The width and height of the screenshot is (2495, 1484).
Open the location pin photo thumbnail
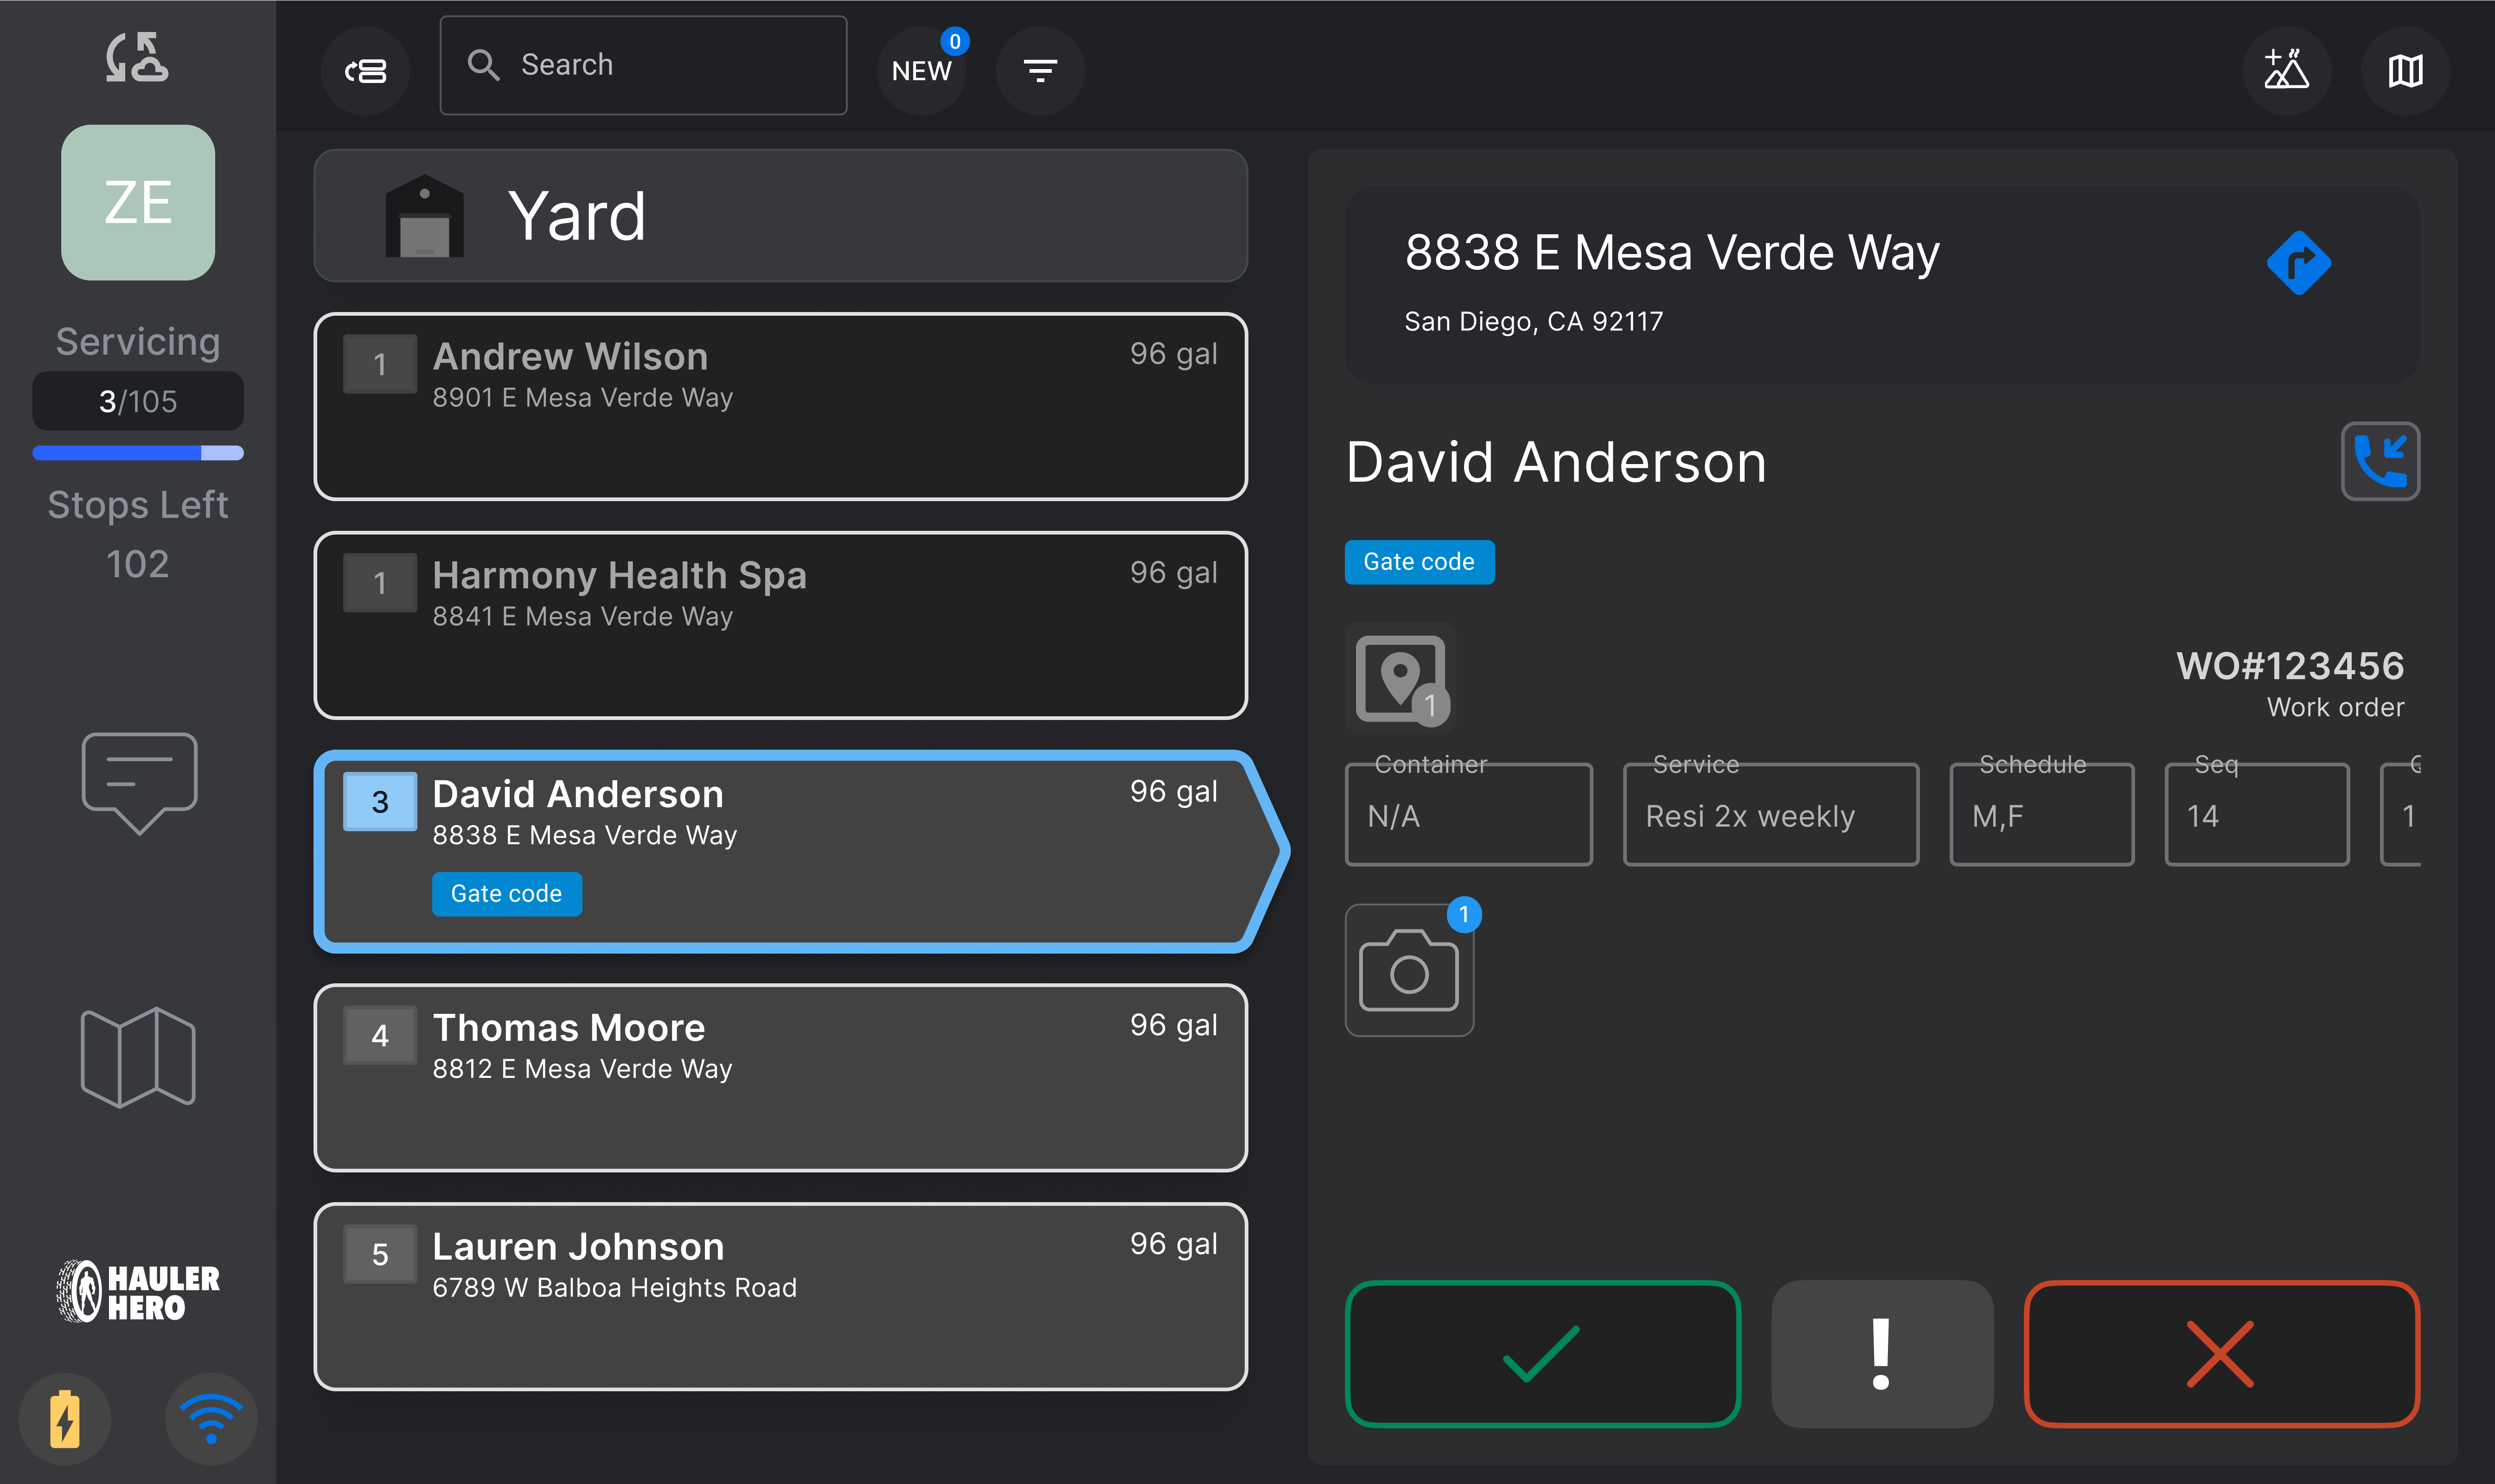click(x=1401, y=678)
